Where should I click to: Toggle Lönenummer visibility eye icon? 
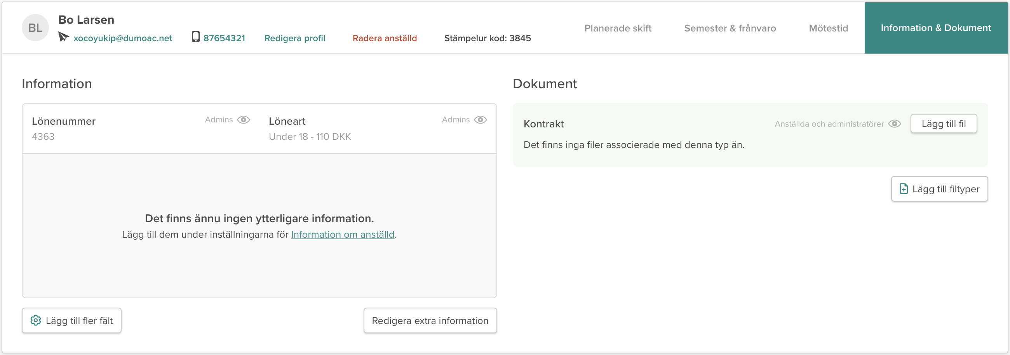(244, 120)
